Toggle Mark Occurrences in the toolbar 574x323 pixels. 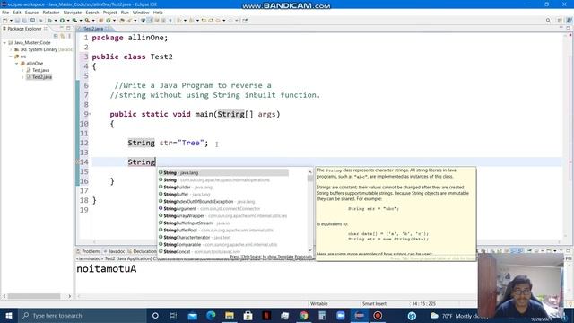[x=151, y=21]
